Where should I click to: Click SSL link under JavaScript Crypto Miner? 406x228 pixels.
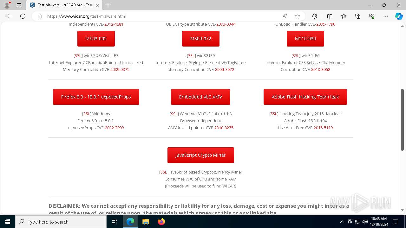point(164,172)
